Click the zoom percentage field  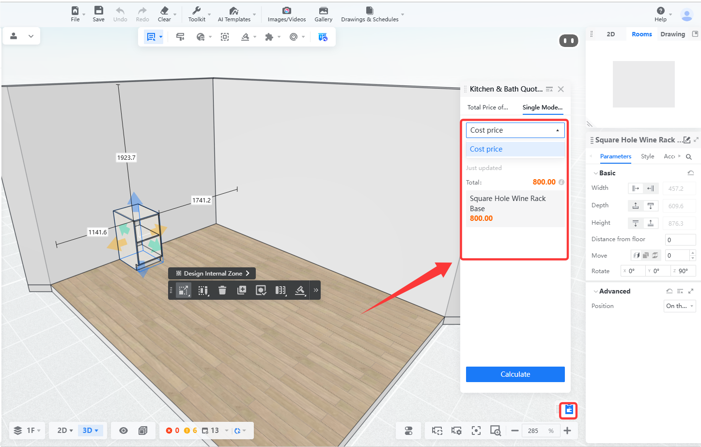tap(541, 431)
